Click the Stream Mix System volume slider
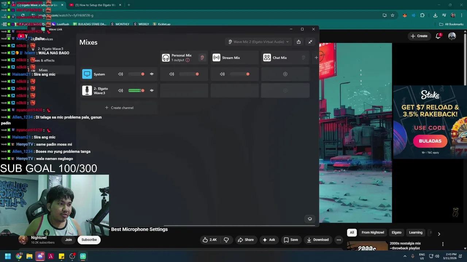The image size is (467, 262). coord(240,74)
